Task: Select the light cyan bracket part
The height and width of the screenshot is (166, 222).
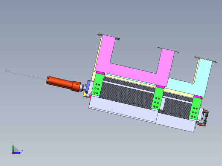Action: (199, 85)
